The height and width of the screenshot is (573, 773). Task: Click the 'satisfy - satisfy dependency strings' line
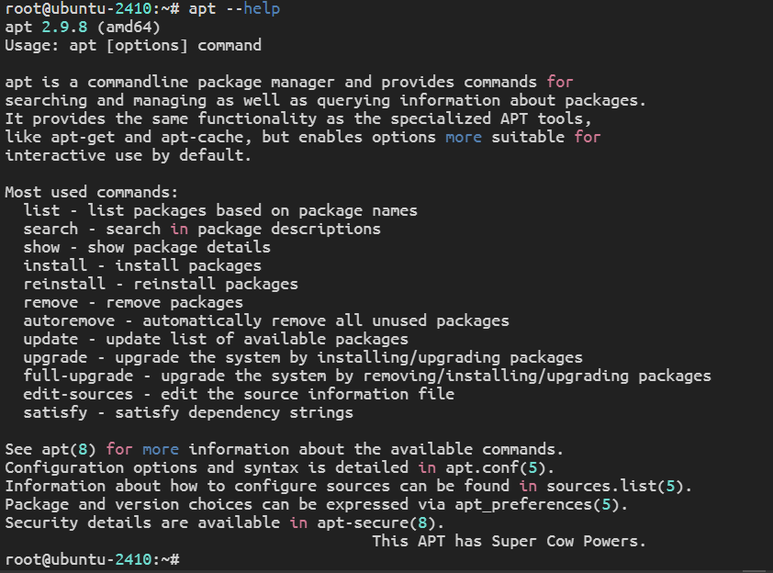pyautogui.click(x=188, y=412)
